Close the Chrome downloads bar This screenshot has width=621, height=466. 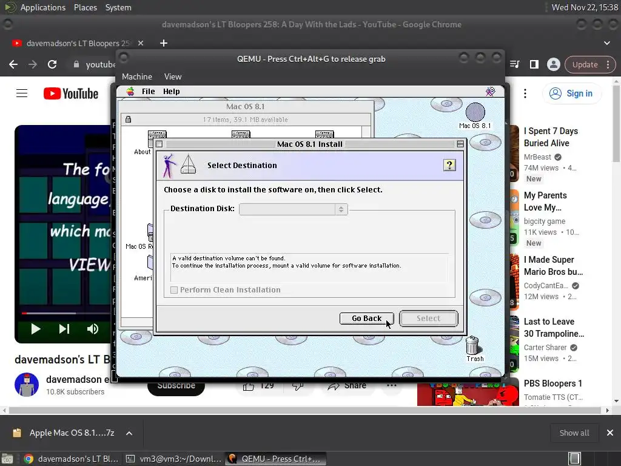pos(610,433)
